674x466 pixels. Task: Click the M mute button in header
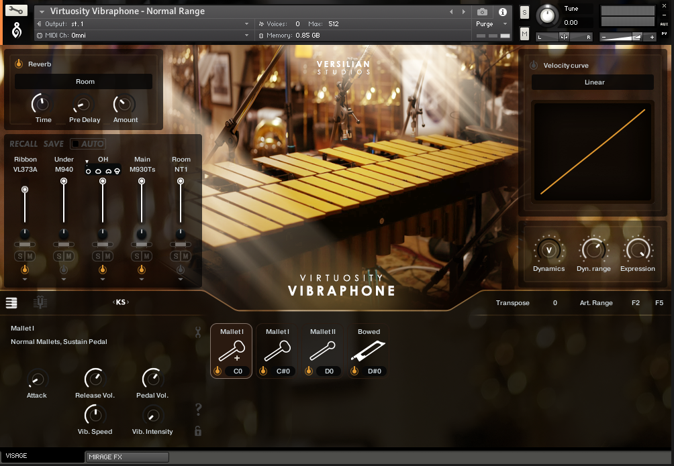(524, 34)
